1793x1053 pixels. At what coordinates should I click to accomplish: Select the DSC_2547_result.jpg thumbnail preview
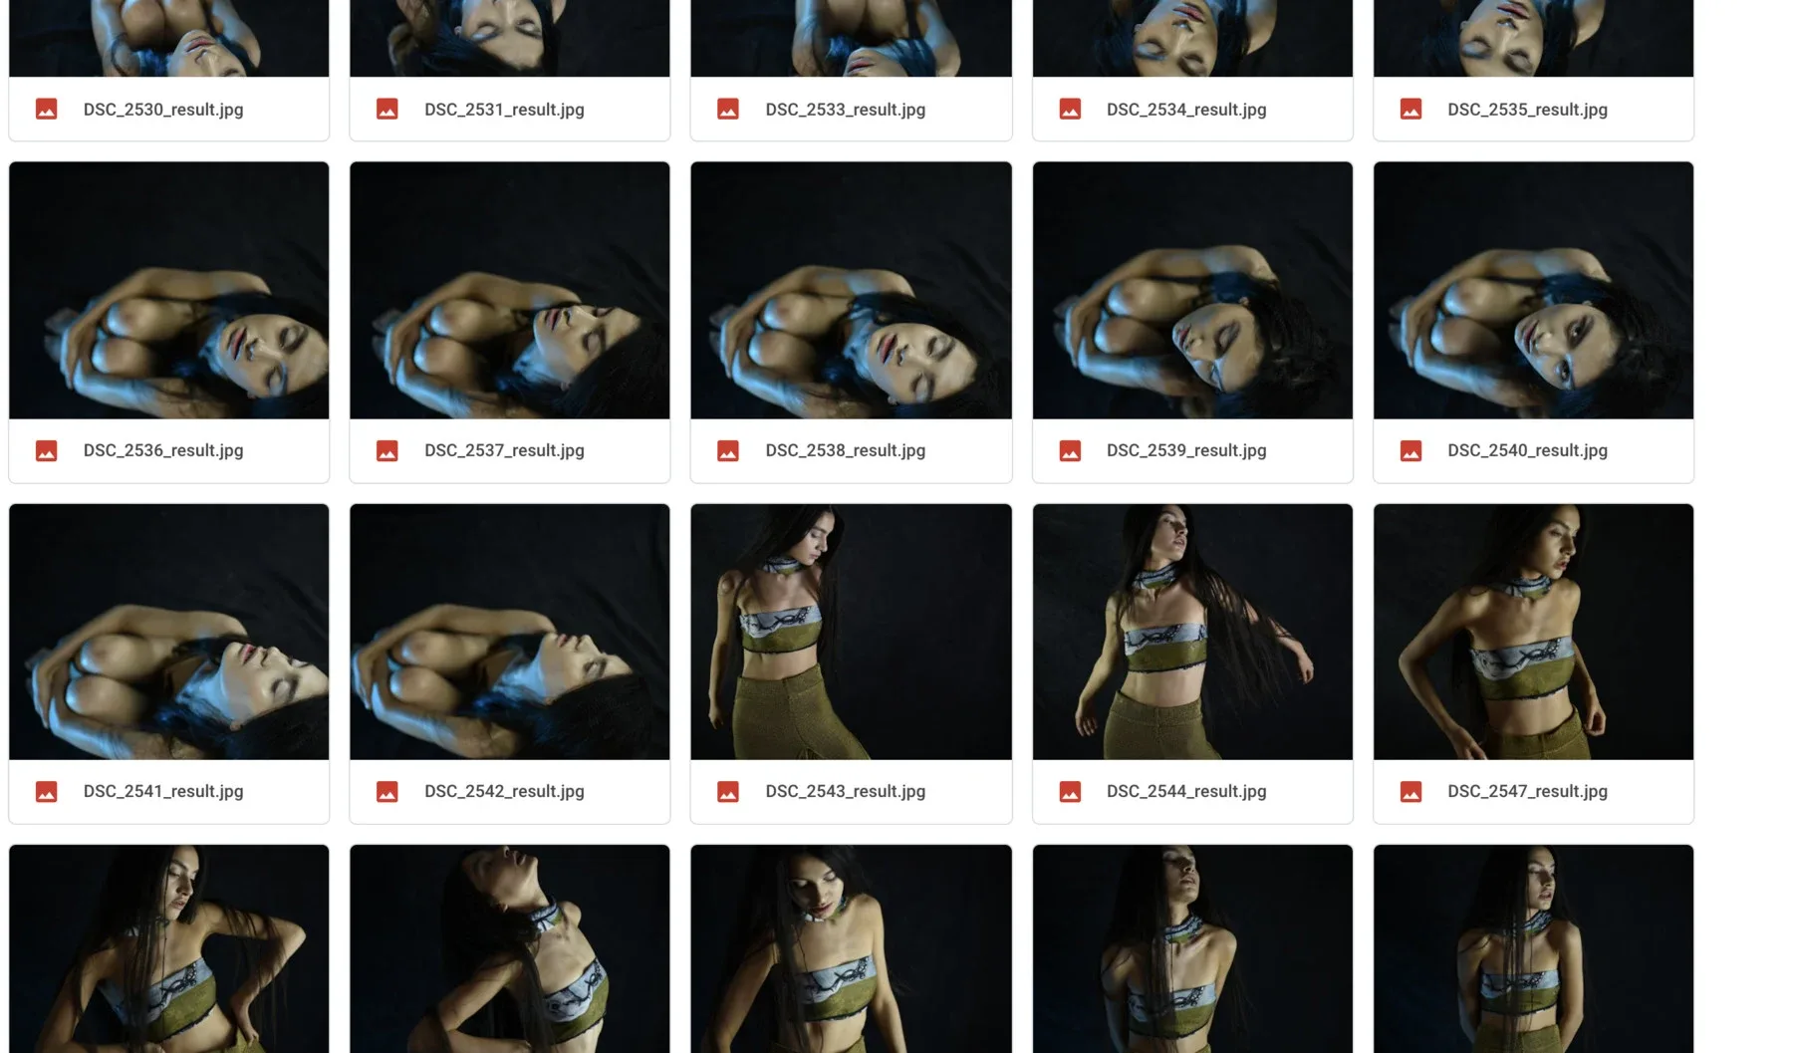click(x=1533, y=632)
